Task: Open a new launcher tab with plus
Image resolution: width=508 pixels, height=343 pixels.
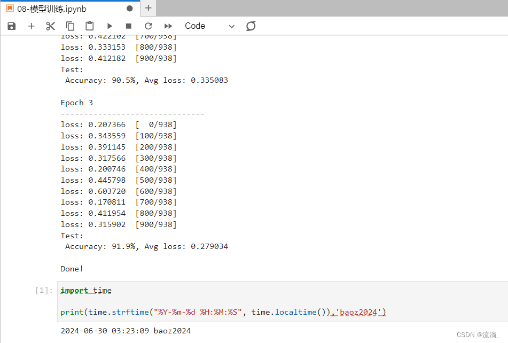Action: (x=148, y=8)
